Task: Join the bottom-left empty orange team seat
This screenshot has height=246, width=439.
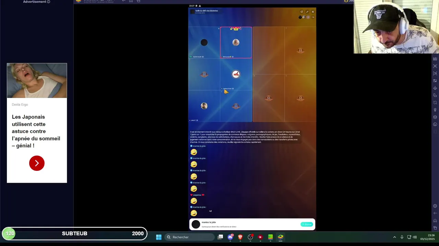Action: coord(269,98)
